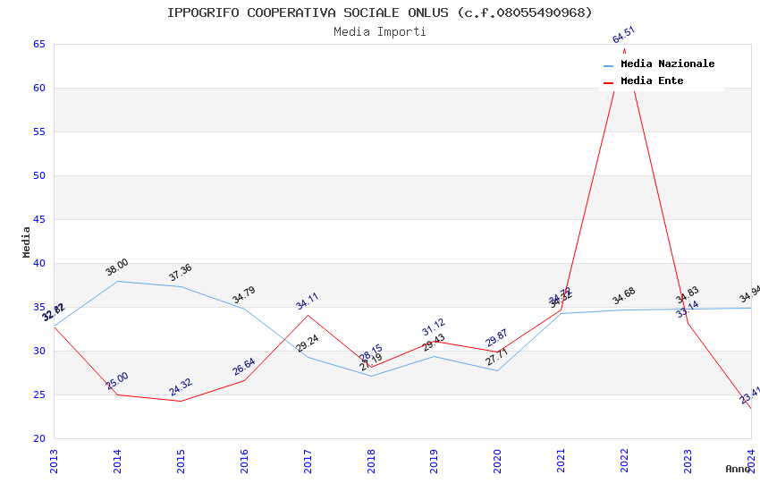Click the y-axis tick label 55
The height and width of the screenshot is (492, 760).
point(39,131)
